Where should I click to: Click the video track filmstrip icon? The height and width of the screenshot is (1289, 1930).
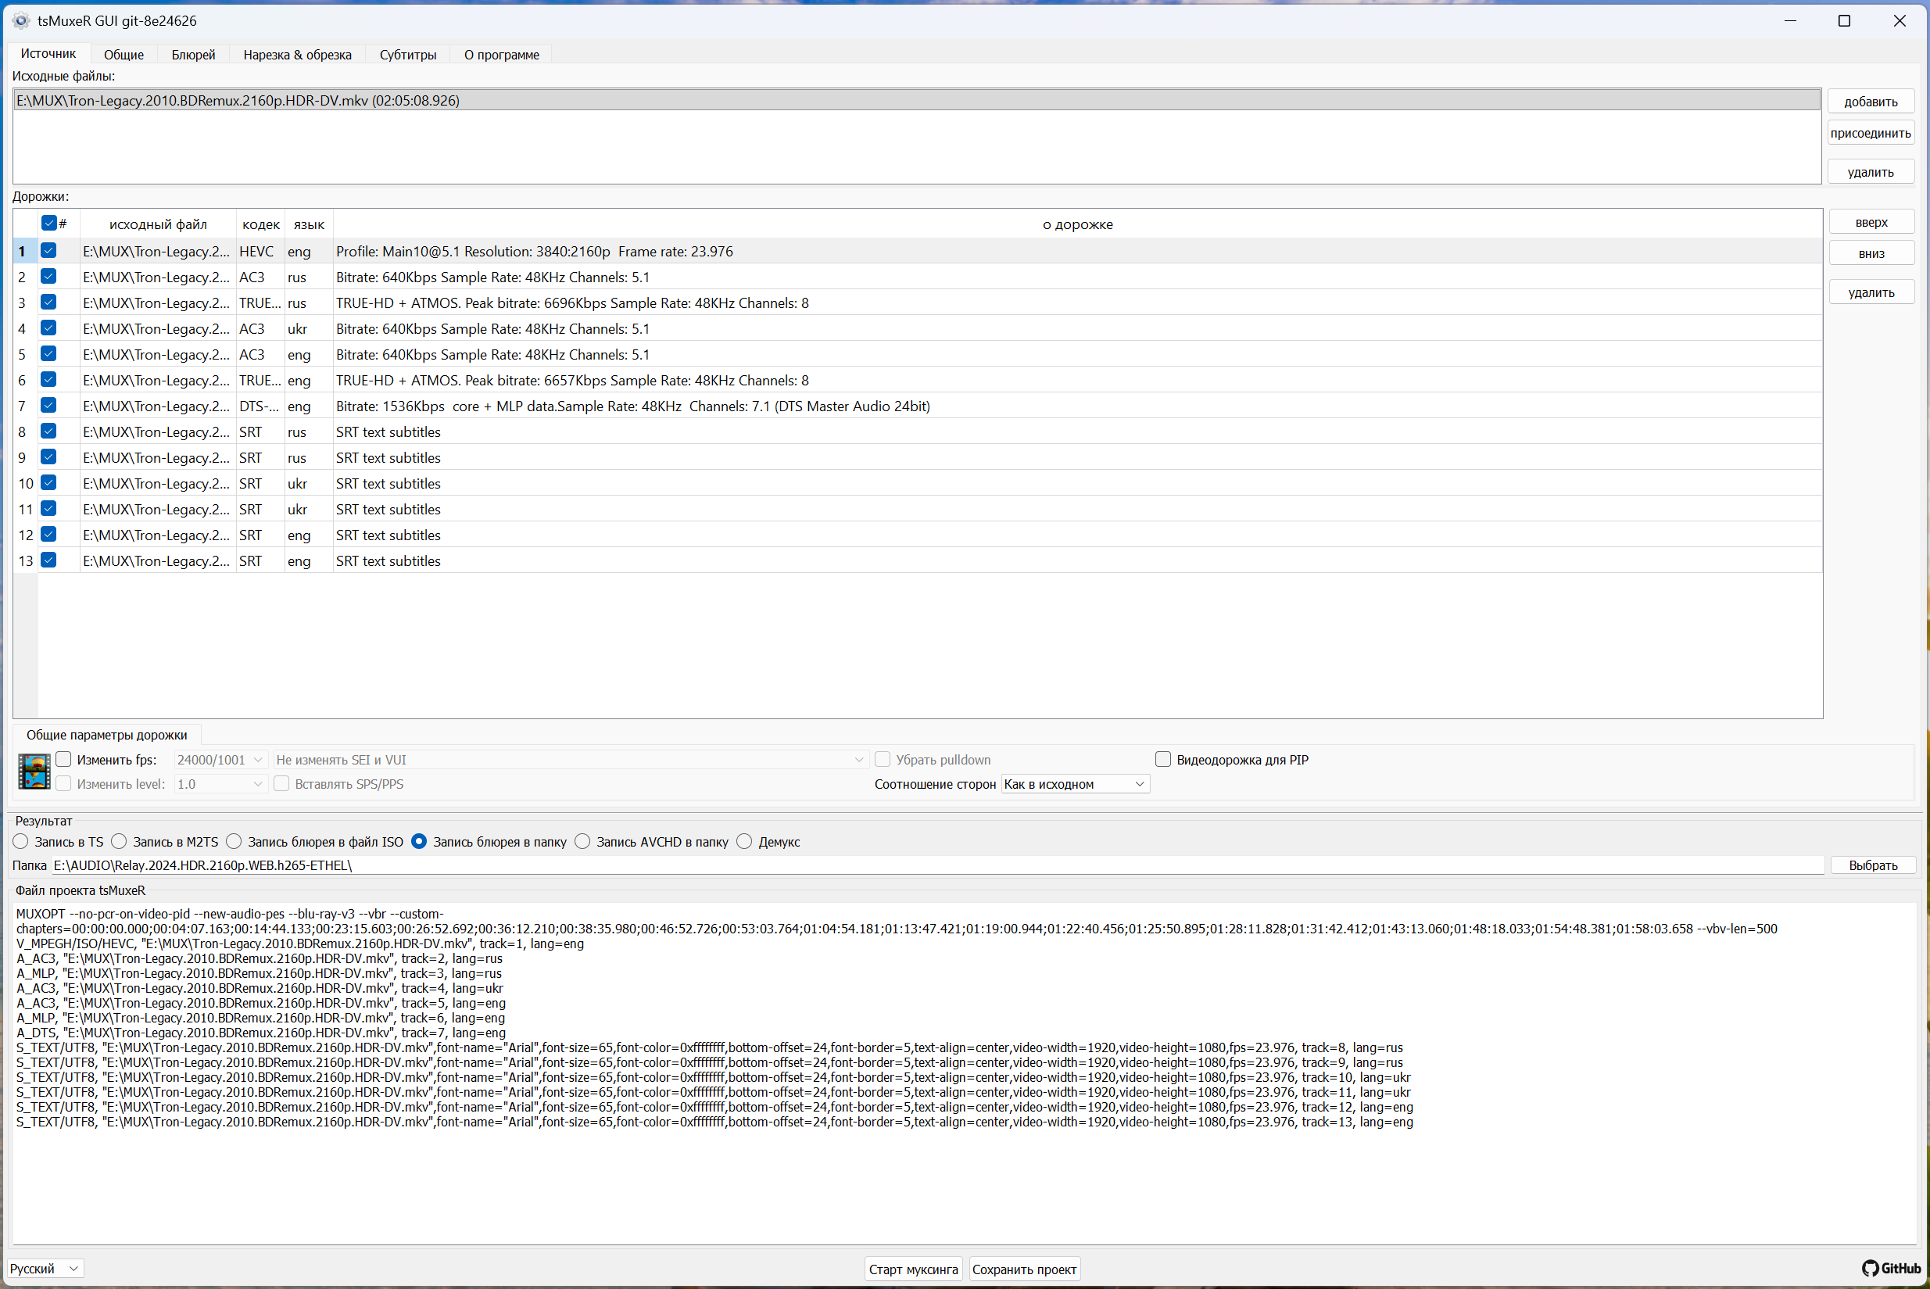click(34, 772)
